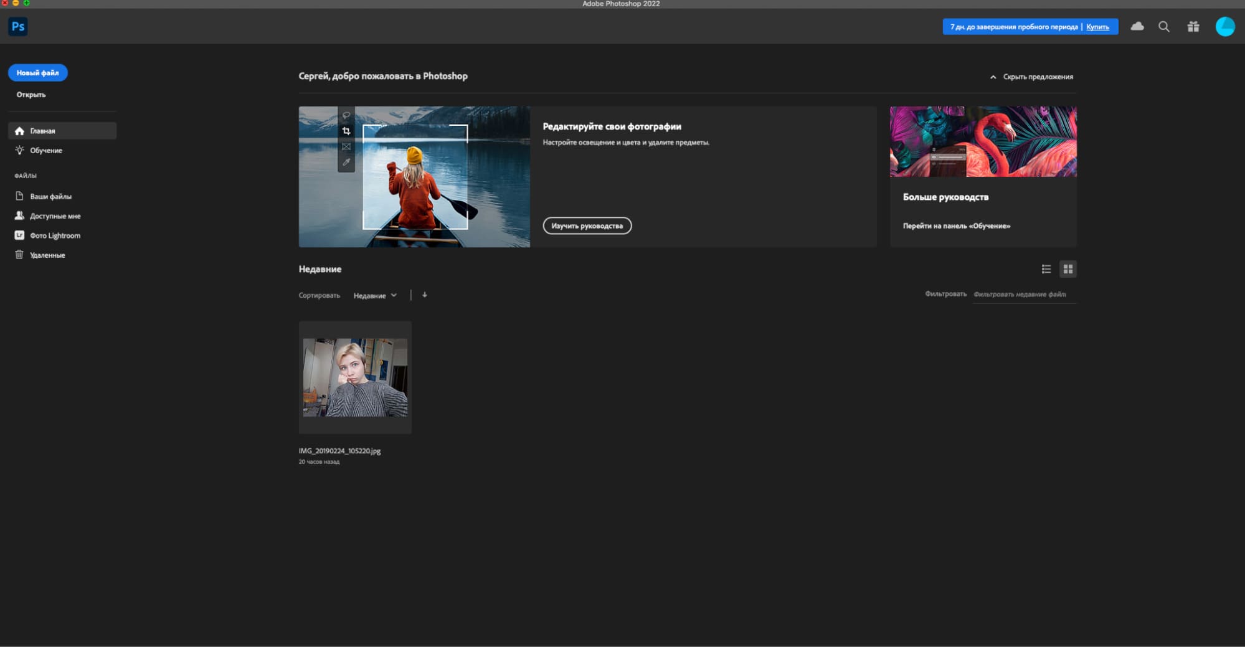Open the user profile avatar
This screenshot has width=1245, height=647.
tap(1224, 27)
